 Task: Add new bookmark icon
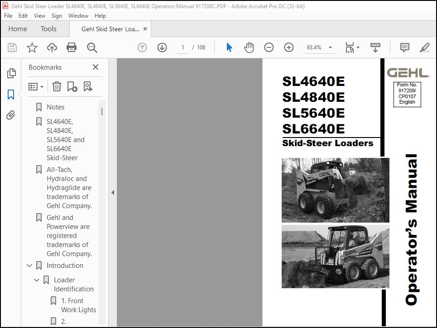[x=72, y=86]
